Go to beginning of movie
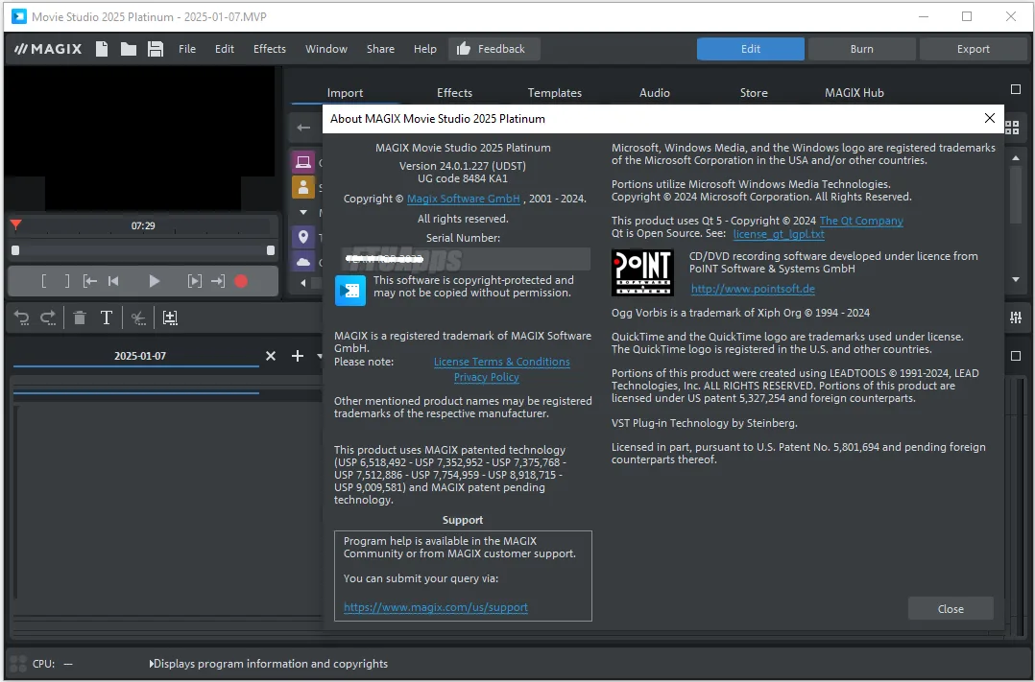The width and height of the screenshot is (1035, 682). 113,282
